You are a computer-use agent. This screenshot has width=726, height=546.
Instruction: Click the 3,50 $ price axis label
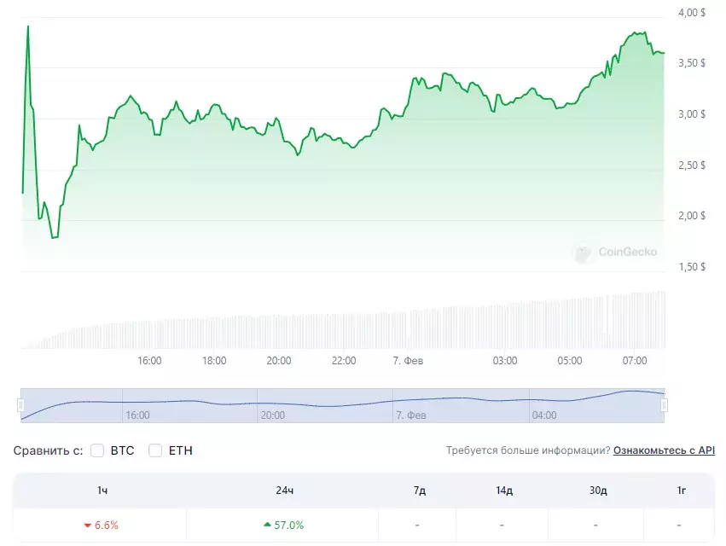pos(692,63)
